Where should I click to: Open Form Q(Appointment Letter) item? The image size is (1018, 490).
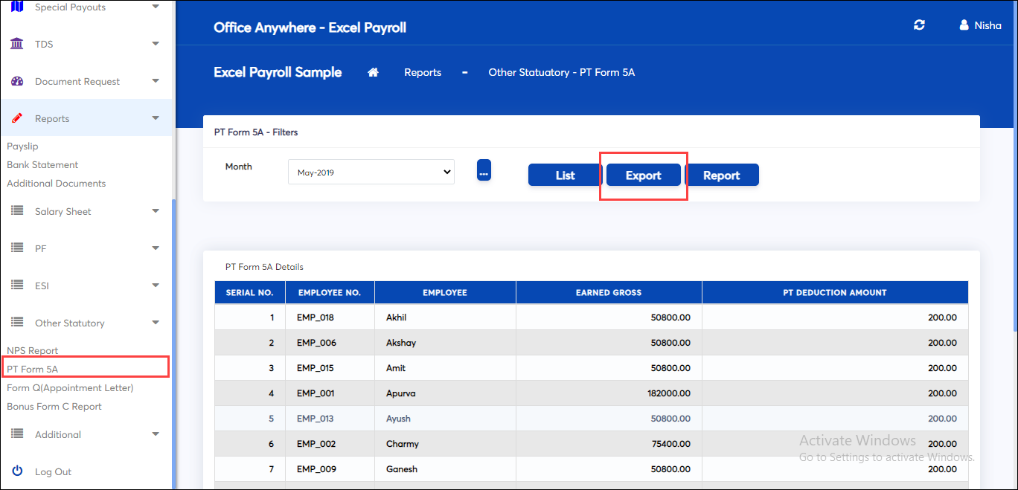70,388
